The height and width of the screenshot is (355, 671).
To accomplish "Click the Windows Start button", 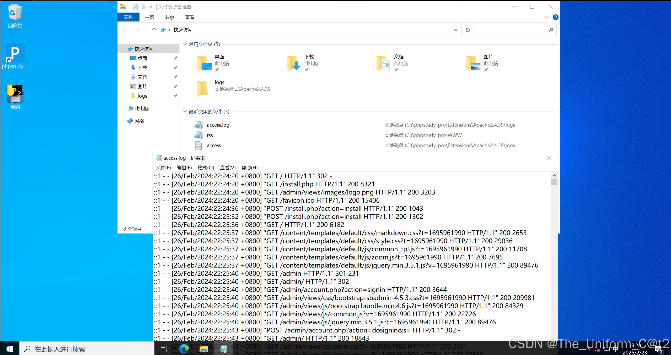I will [10, 349].
